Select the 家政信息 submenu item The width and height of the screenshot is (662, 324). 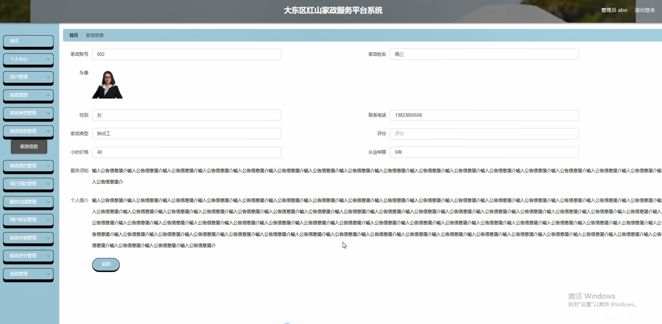pyautogui.click(x=29, y=147)
